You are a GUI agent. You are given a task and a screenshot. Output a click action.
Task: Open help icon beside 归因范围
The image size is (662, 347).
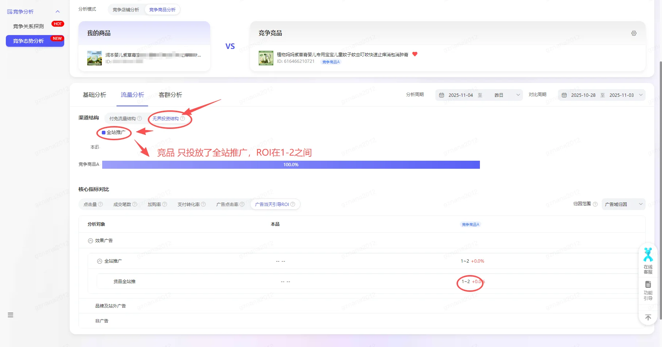point(595,204)
